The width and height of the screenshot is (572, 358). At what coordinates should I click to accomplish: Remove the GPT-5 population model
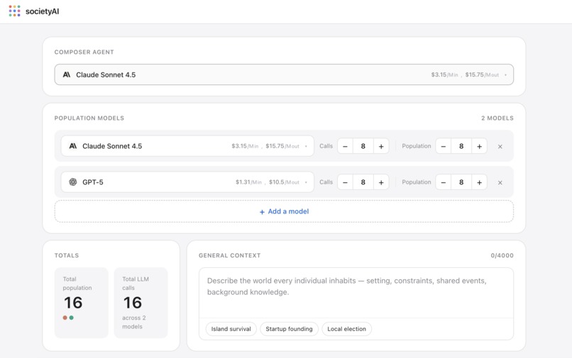tap(500, 183)
